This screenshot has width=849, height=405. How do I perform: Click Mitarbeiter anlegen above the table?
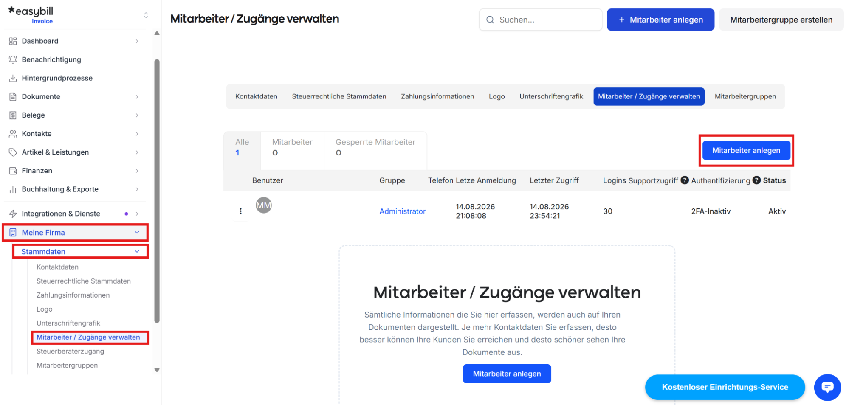click(x=746, y=150)
